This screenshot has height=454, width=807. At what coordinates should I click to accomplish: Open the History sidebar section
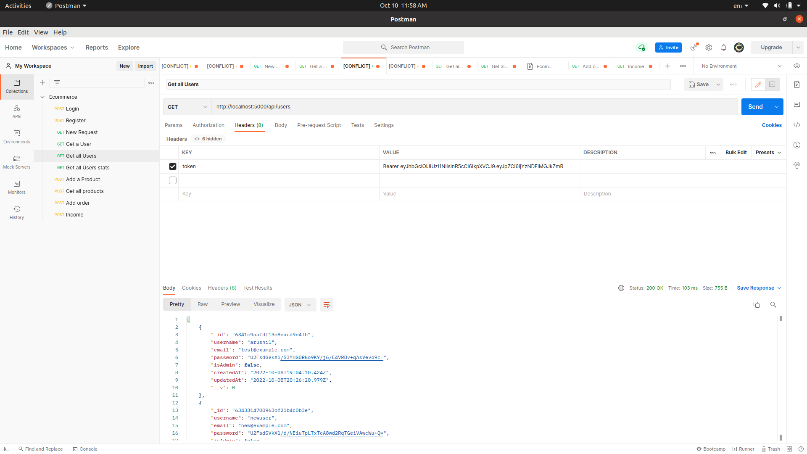pyautogui.click(x=17, y=213)
